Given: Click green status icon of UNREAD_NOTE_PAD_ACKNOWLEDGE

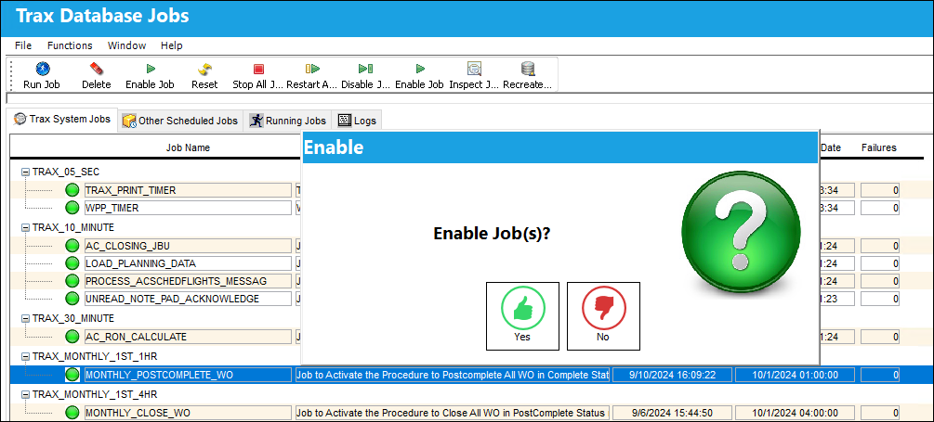Looking at the screenshot, I should [x=72, y=299].
